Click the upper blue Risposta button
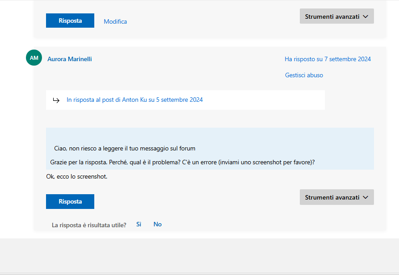This screenshot has height=275, width=399. (x=70, y=21)
